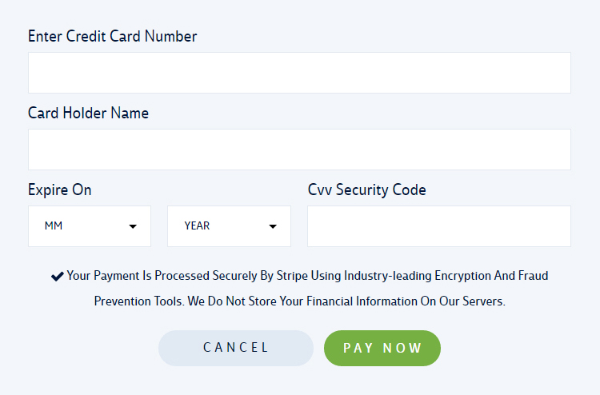Click the "Card Holder Name" label
600x395 pixels.
point(88,114)
